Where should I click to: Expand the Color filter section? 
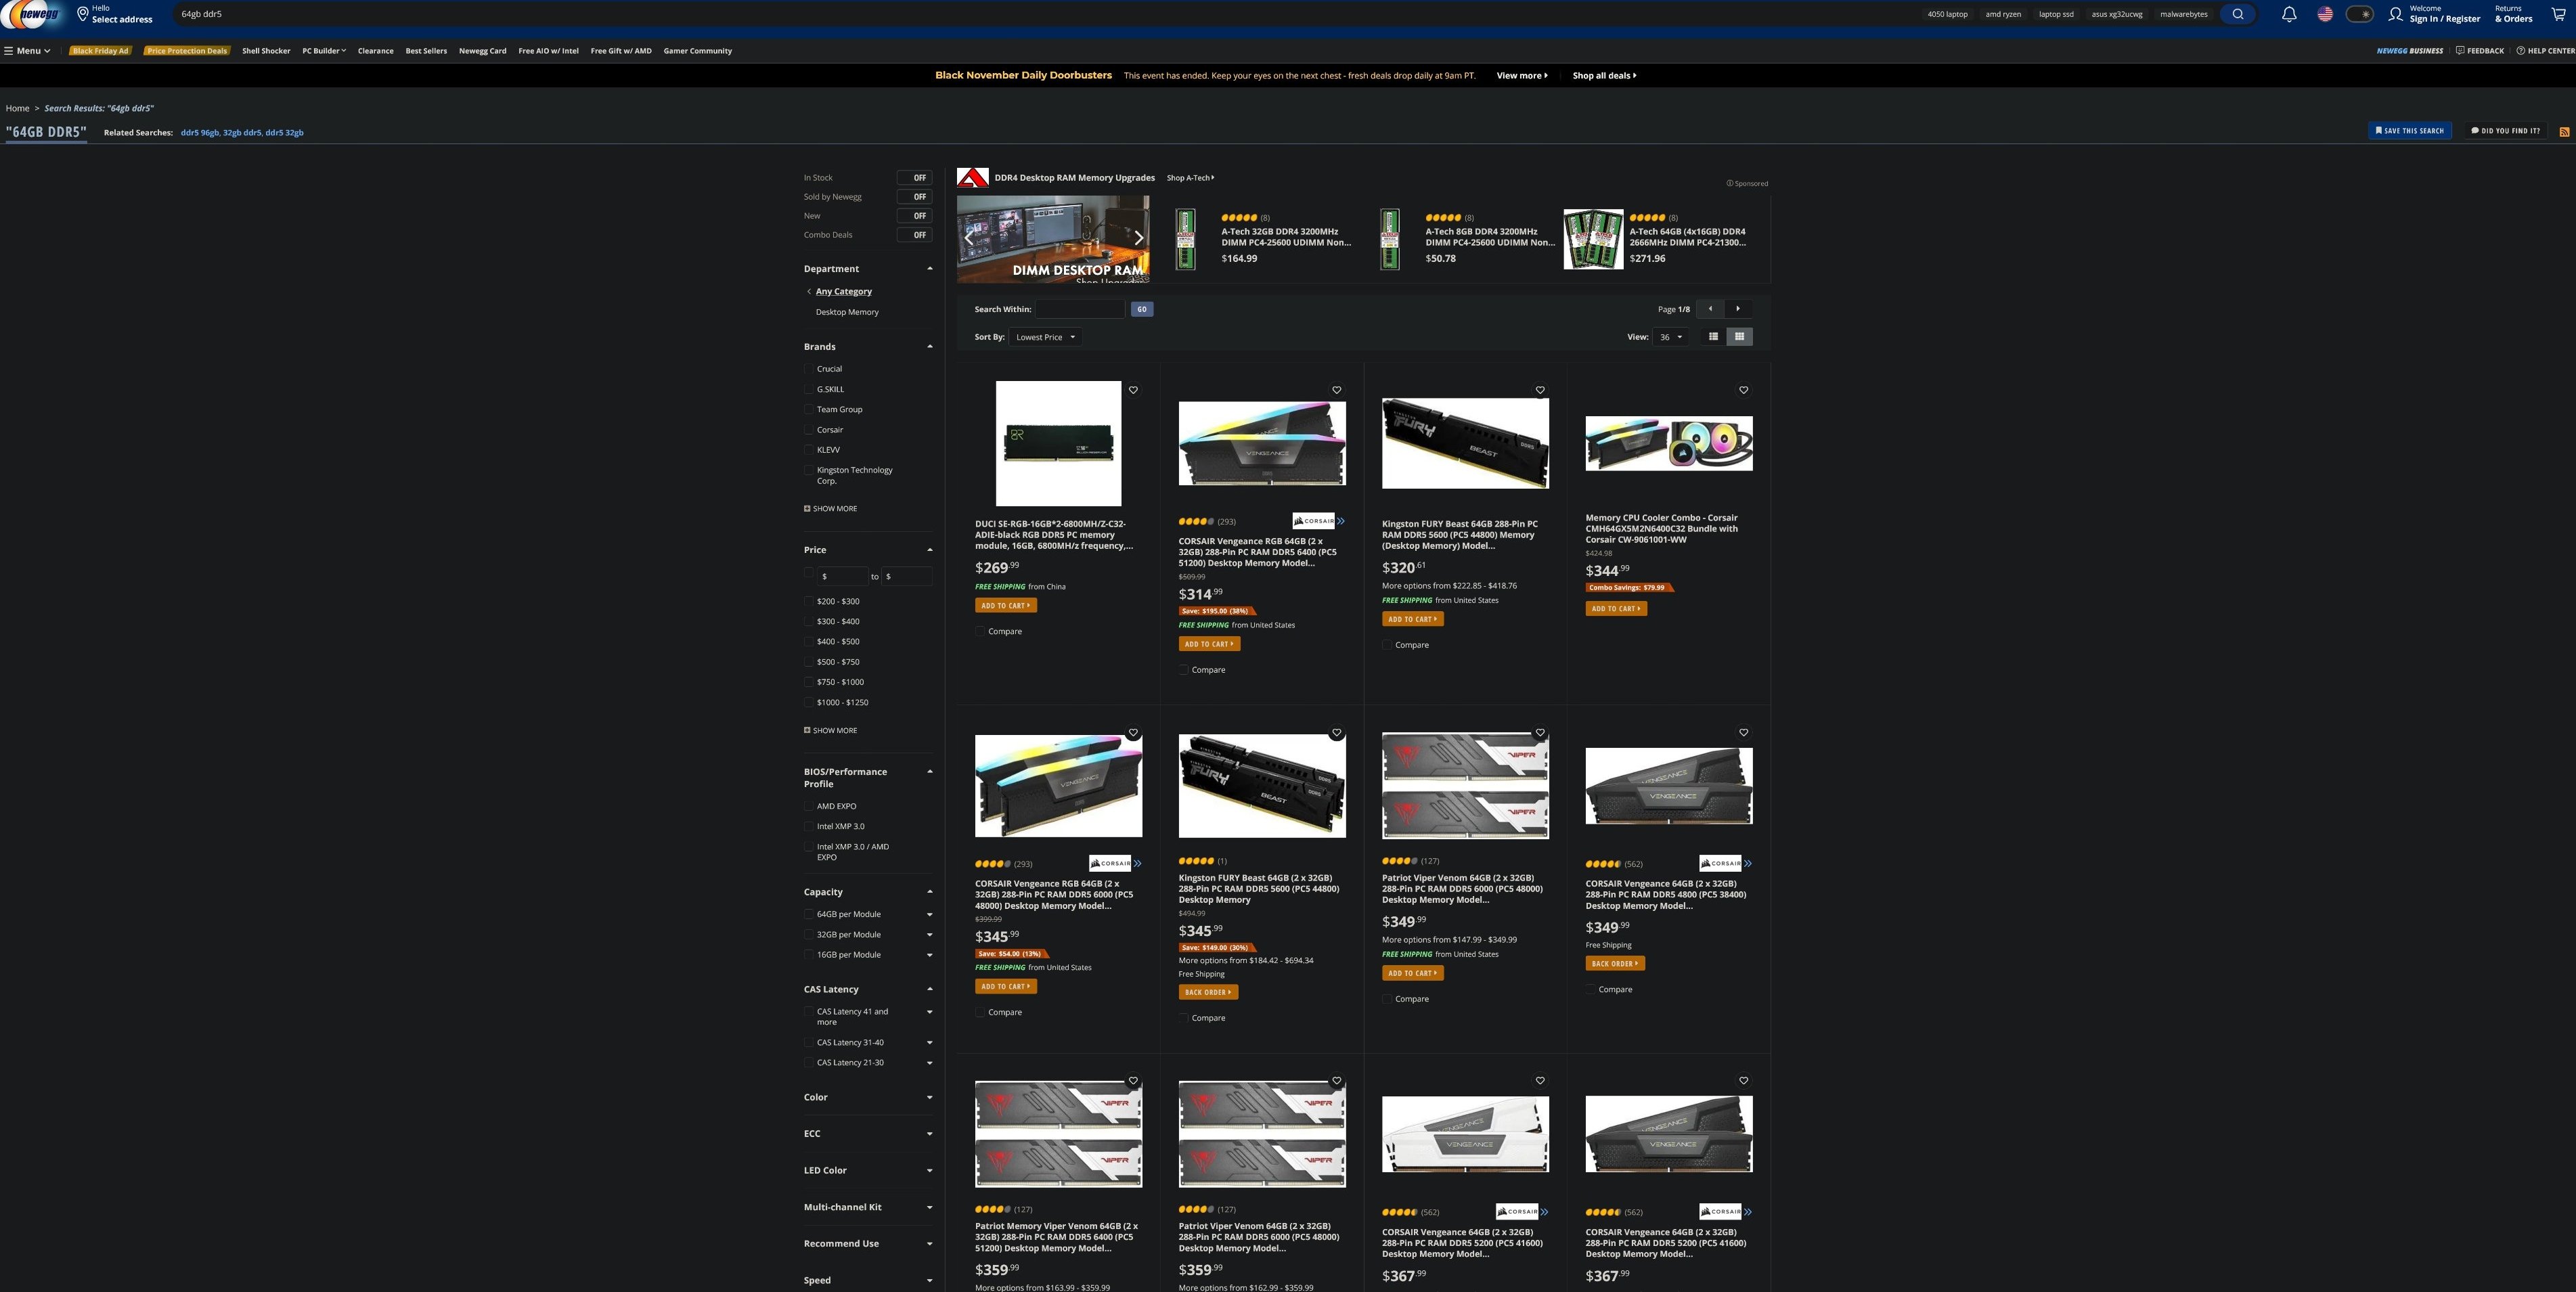[x=867, y=1097]
